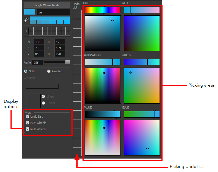Click inside the GREEN picking square
Screen dimensions: 218x172
pyautogui.click(x=142, y=85)
